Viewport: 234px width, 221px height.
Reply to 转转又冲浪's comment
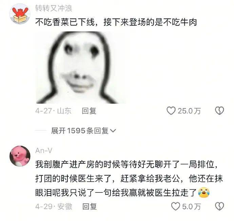(x=89, y=111)
